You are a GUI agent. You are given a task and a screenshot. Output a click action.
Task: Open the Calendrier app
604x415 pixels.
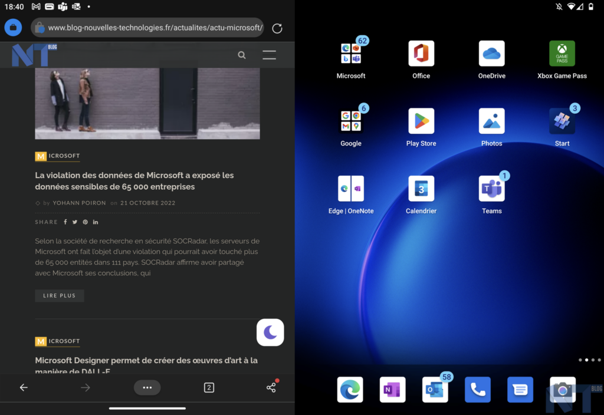click(421, 189)
